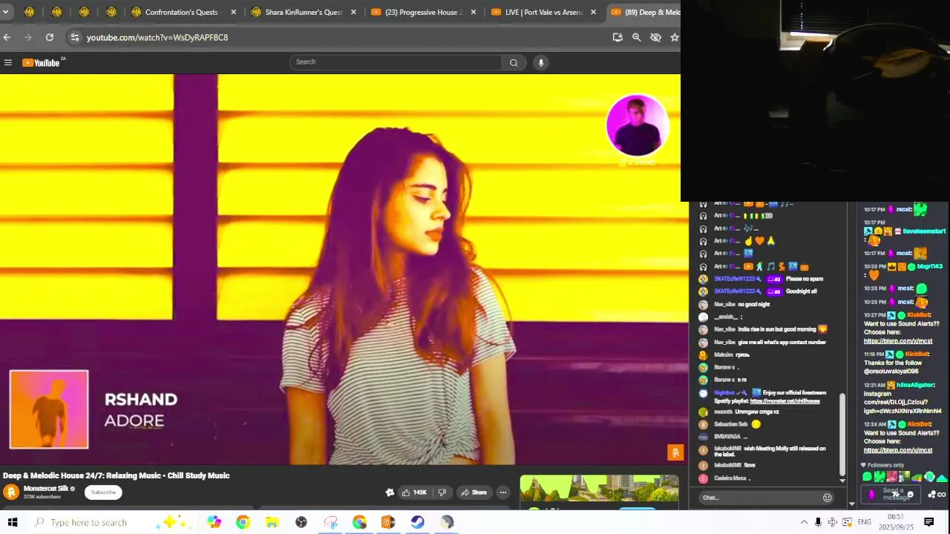This screenshot has height=534, width=950.
Task: Open File Explorer from taskbar
Action: [272, 522]
